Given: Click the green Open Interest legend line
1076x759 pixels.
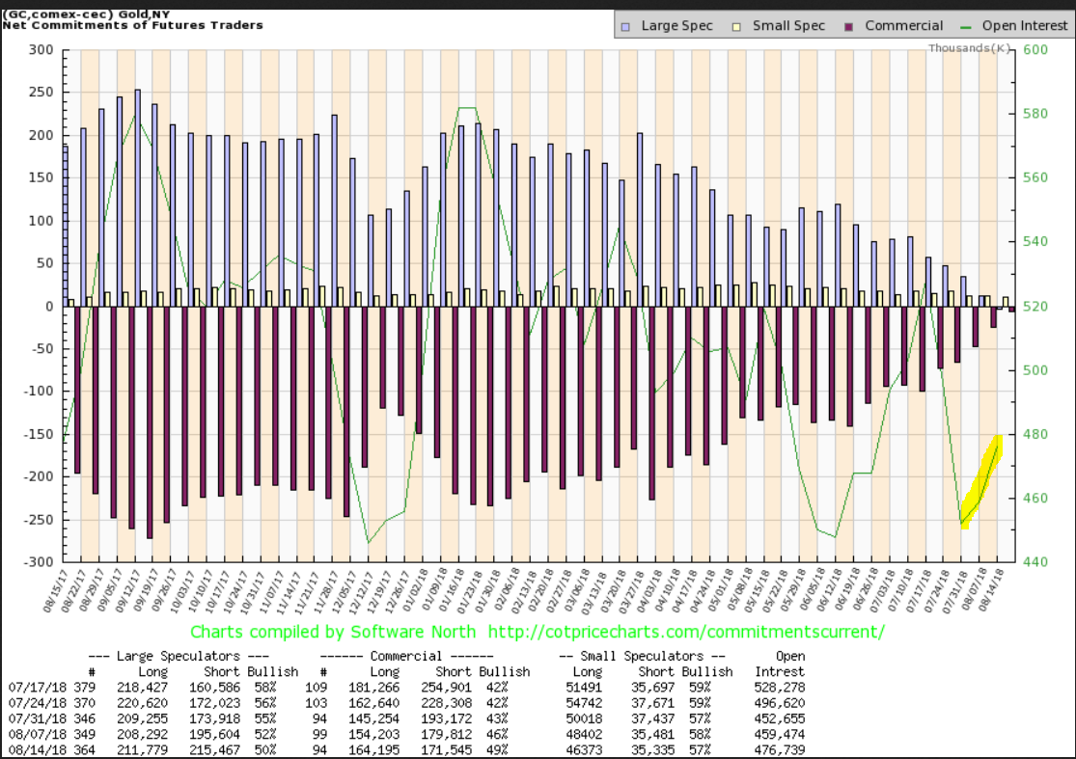Looking at the screenshot, I should click(967, 26).
